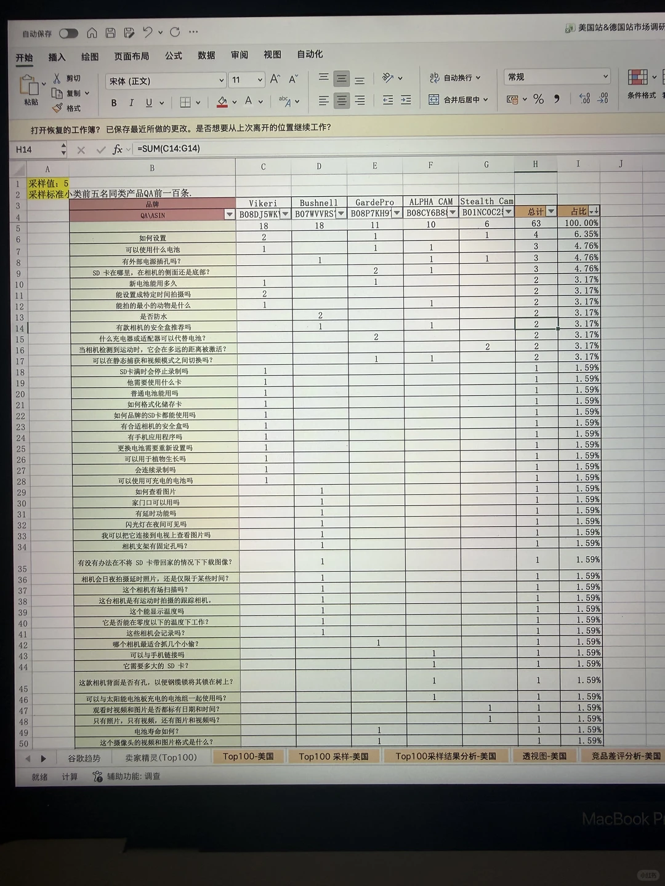Click the font color A icon
This screenshot has height=886, width=665.
tap(248, 101)
